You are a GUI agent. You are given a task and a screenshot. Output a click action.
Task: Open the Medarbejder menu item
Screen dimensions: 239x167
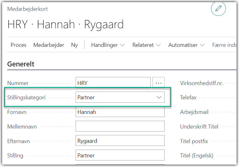point(49,45)
